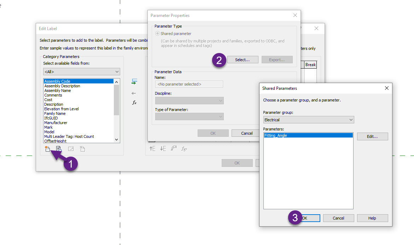This screenshot has width=414, height=245.
Task: Add a new parameter using the asterisk icon
Action: pyautogui.click(x=48, y=148)
